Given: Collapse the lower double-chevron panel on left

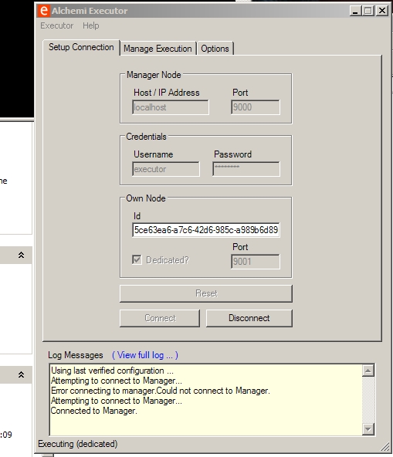Looking at the screenshot, I should click(21, 374).
